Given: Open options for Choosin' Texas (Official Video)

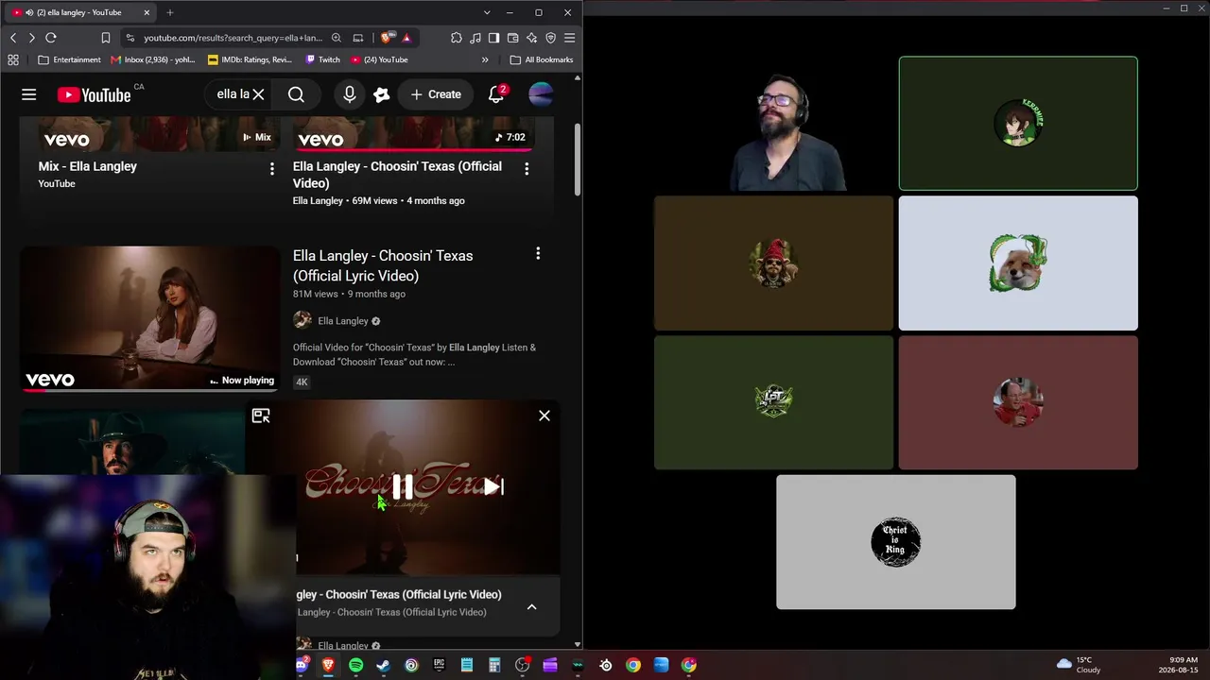Looking at the screenshot, I should point(527,169).
